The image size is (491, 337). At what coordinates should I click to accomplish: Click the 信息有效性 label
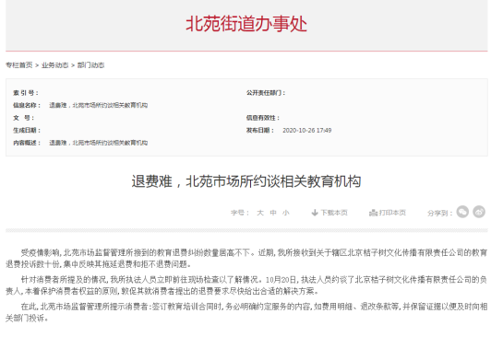click(263, 118)
